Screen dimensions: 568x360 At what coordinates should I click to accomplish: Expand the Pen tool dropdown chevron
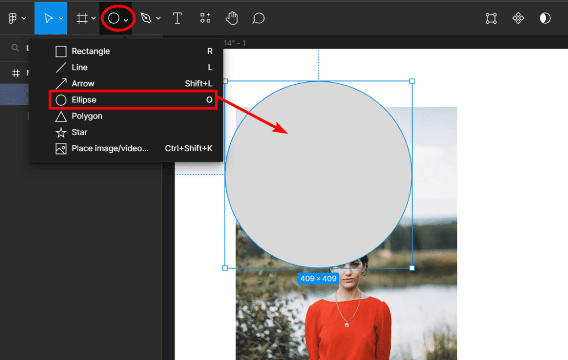(159, 19)
